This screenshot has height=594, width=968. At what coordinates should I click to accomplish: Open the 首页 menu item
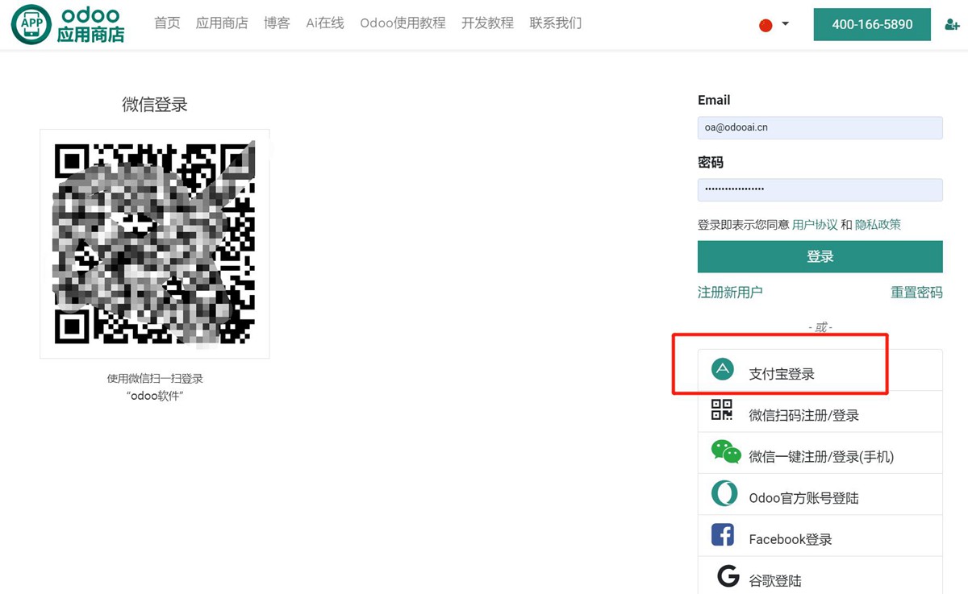167,23
